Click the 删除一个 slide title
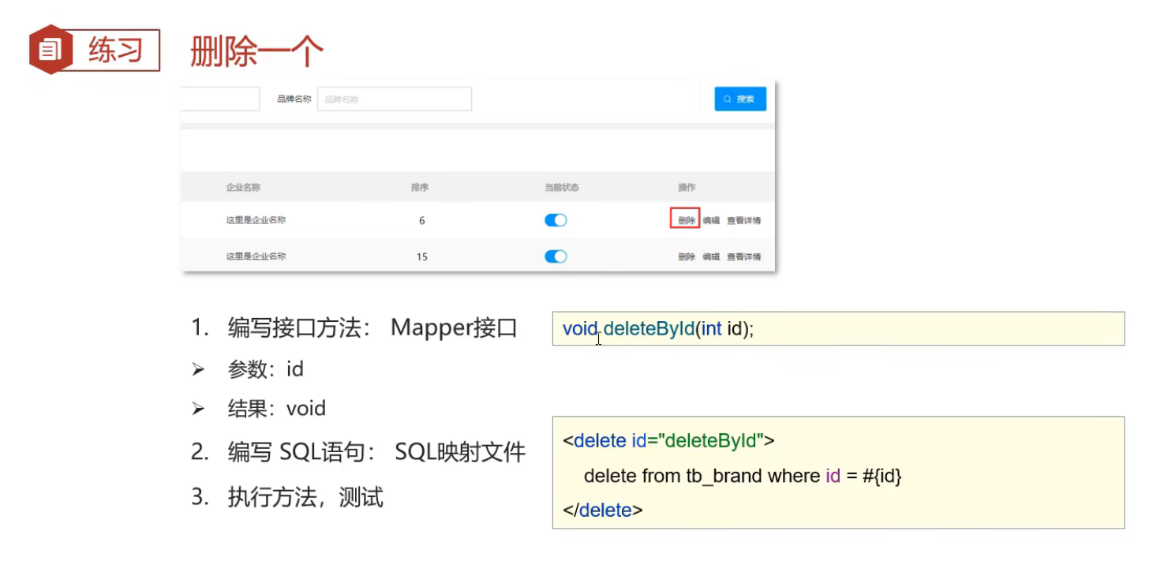 coord(257,52)
